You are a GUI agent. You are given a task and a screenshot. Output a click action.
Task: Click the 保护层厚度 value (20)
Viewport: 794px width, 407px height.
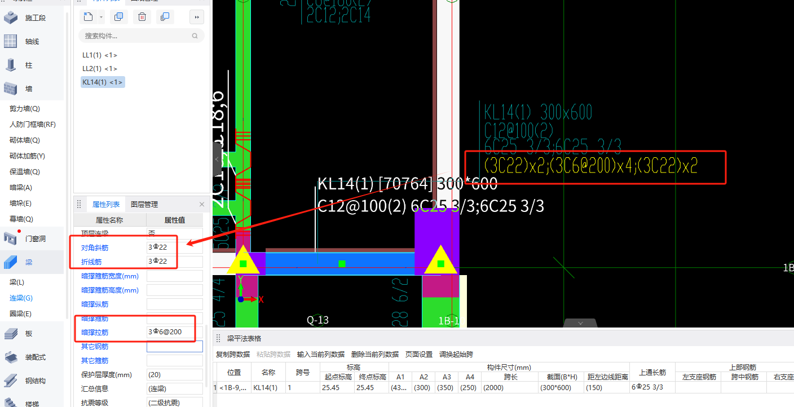coord(175,374)
